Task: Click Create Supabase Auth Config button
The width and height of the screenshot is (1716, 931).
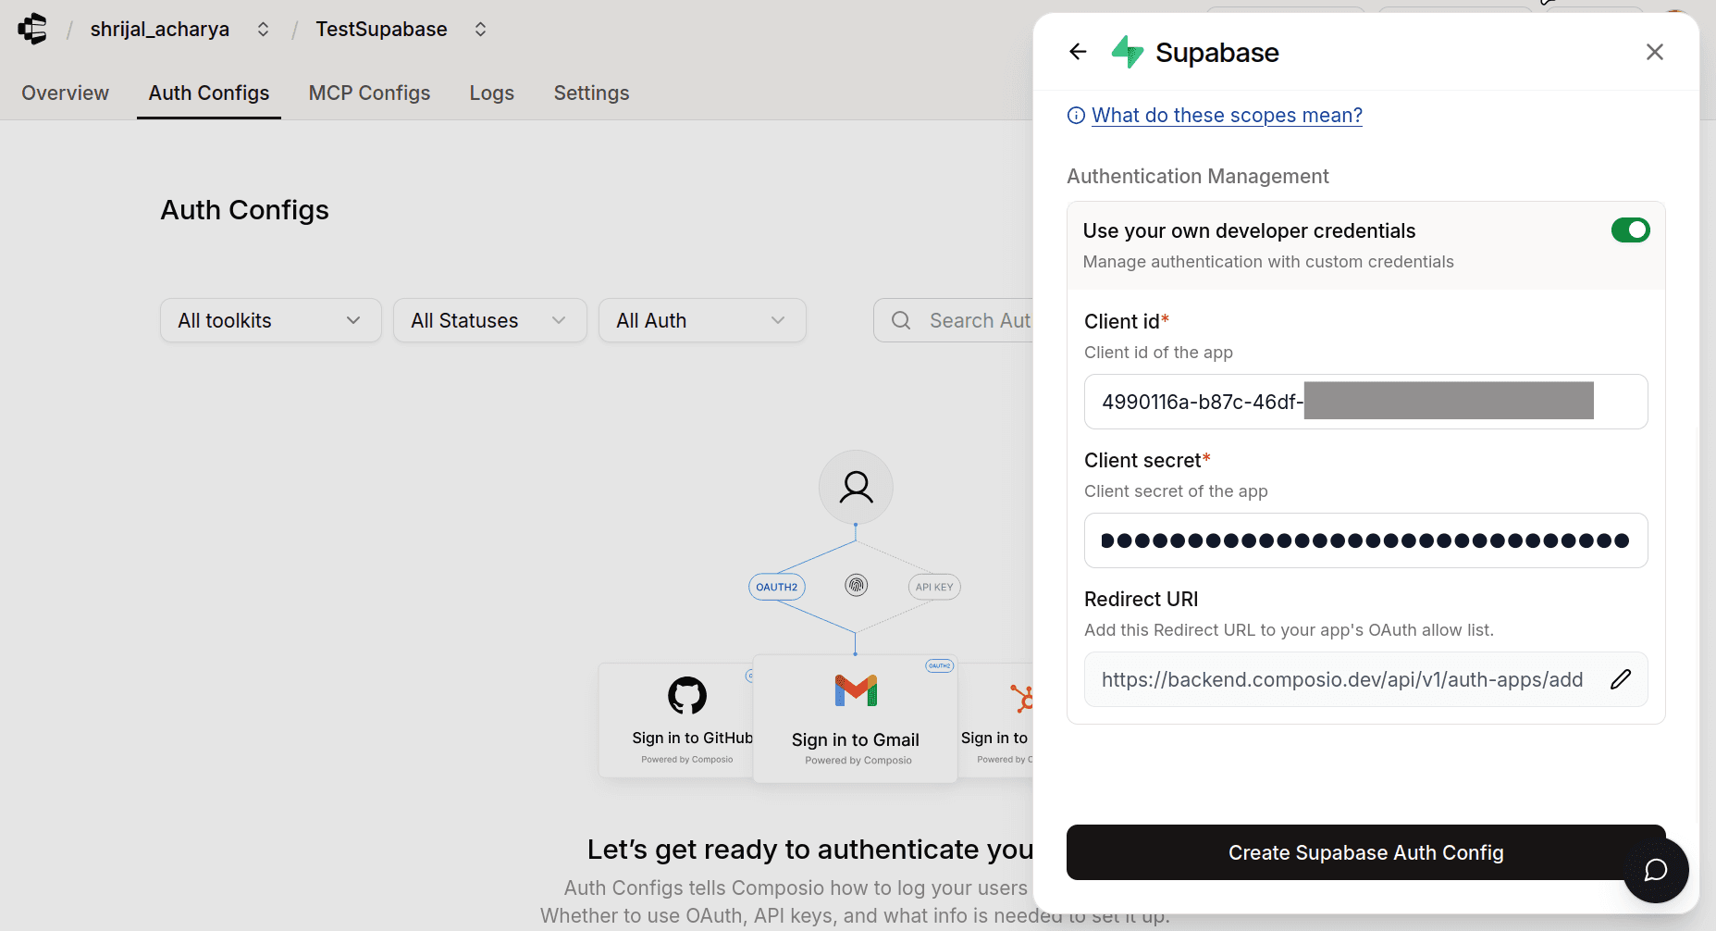Action: [1365, 852]
